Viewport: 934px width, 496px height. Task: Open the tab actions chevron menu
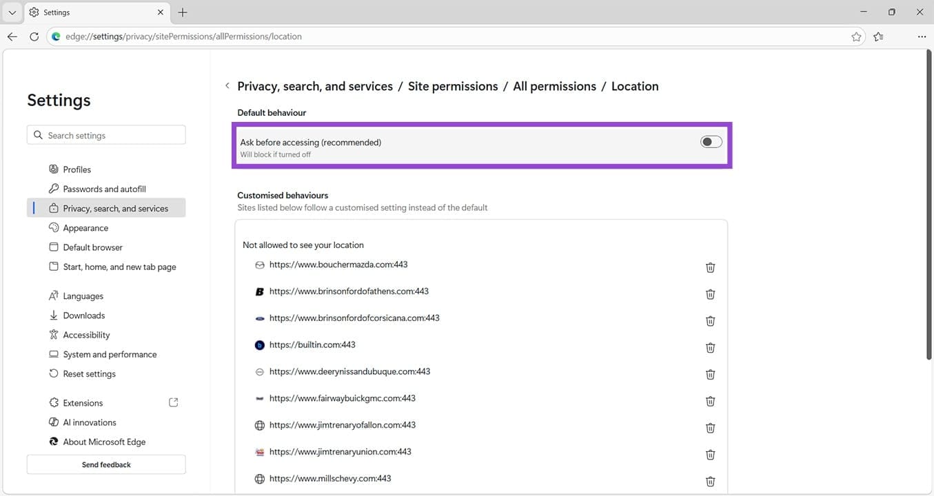(x=12, y=12)
